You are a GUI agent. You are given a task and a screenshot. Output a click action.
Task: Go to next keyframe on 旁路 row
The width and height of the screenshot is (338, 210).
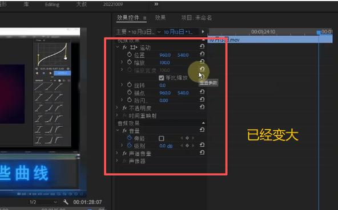point(193,138)
